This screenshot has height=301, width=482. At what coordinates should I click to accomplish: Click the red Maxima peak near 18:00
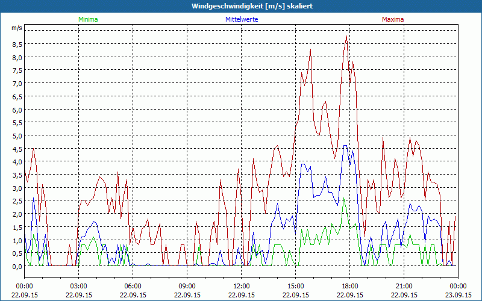click(347, 36)
